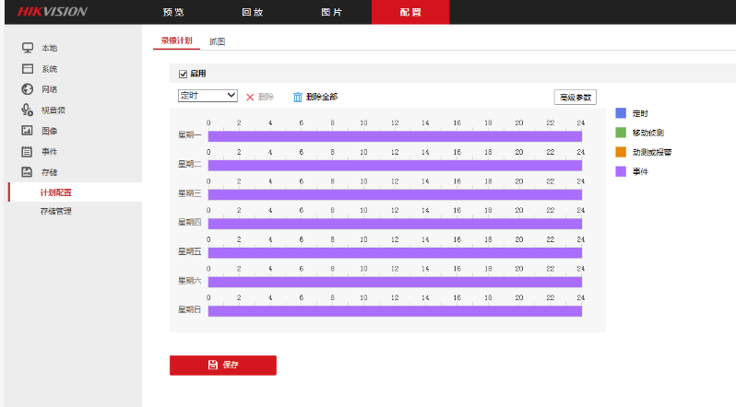Click the 网络 globe icon
Viewport: 736px width, 407px height.
tap(28, 89)
